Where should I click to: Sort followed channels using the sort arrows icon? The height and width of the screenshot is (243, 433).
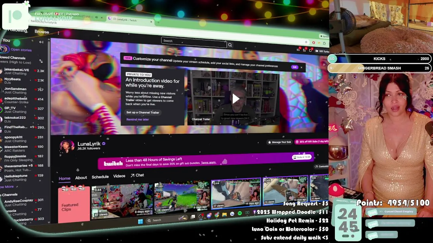41,61
